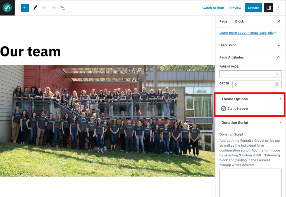Expand the Discussion panel

(x=278, y=45)
